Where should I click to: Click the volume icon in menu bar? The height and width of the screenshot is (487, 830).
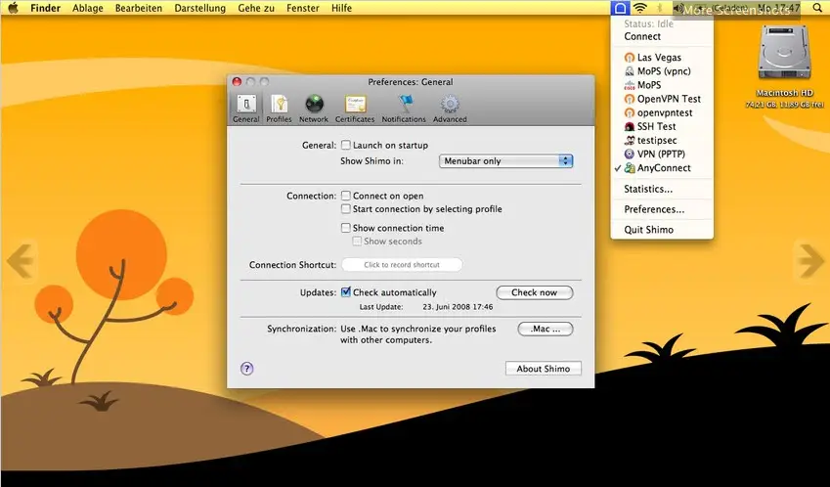[x=678, y=8]
